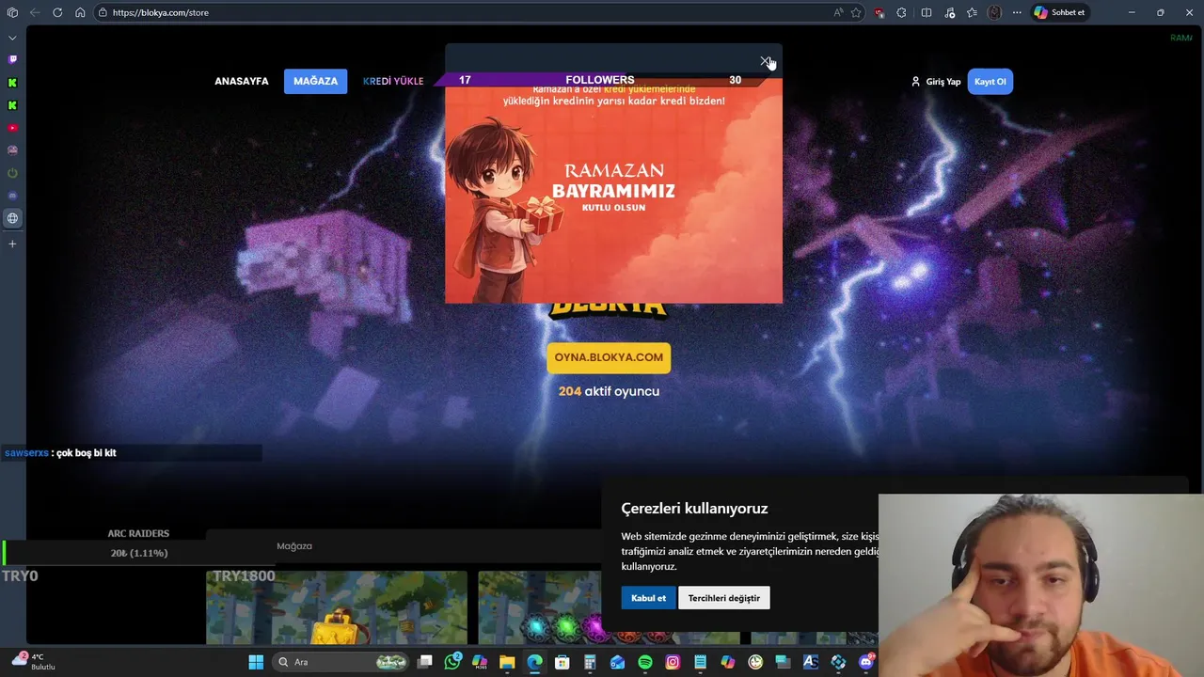Go back with the browser back arrow
The width and height of the screenshot is (1204, 677).
[35, 12]
